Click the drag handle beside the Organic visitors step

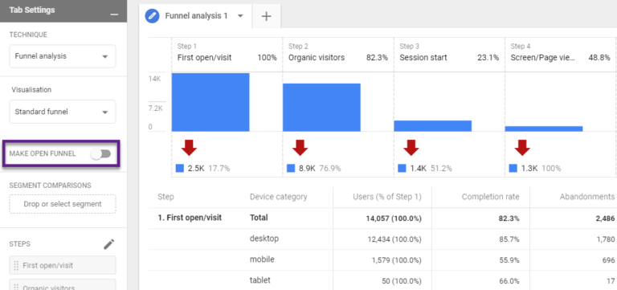coord(16,287)
